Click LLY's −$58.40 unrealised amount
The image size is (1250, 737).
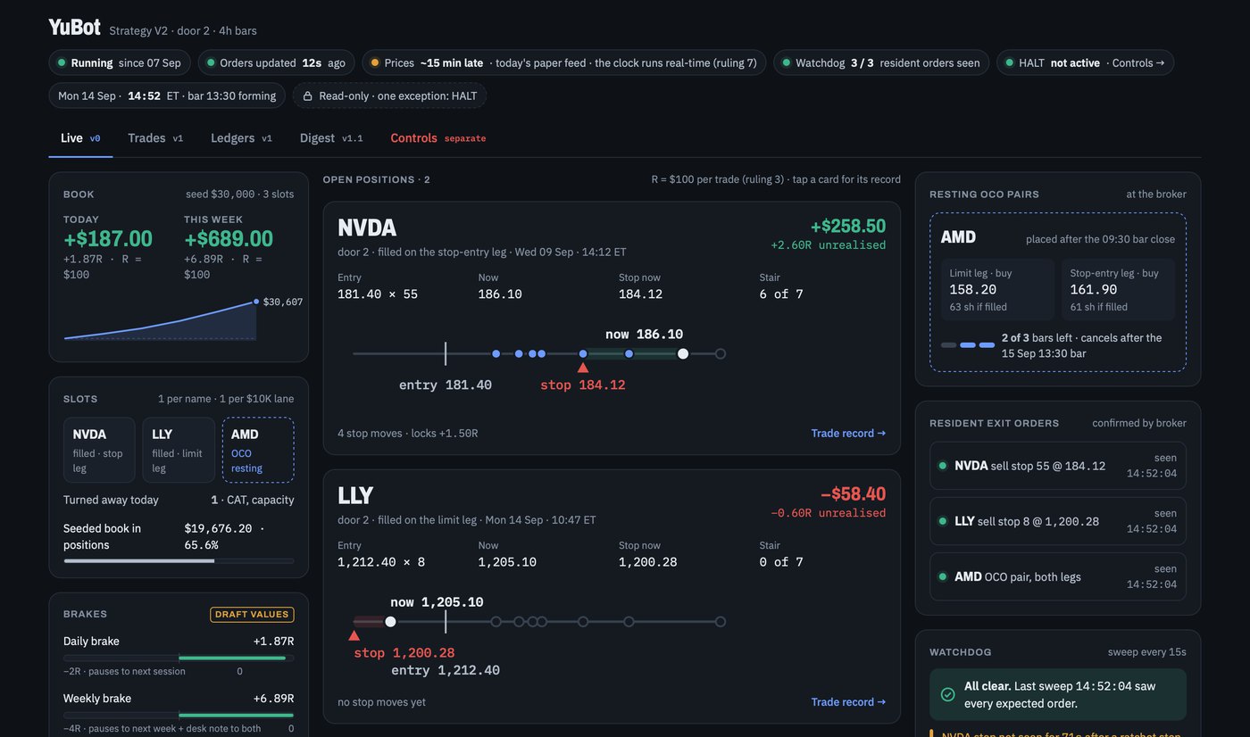click(854, 494)
